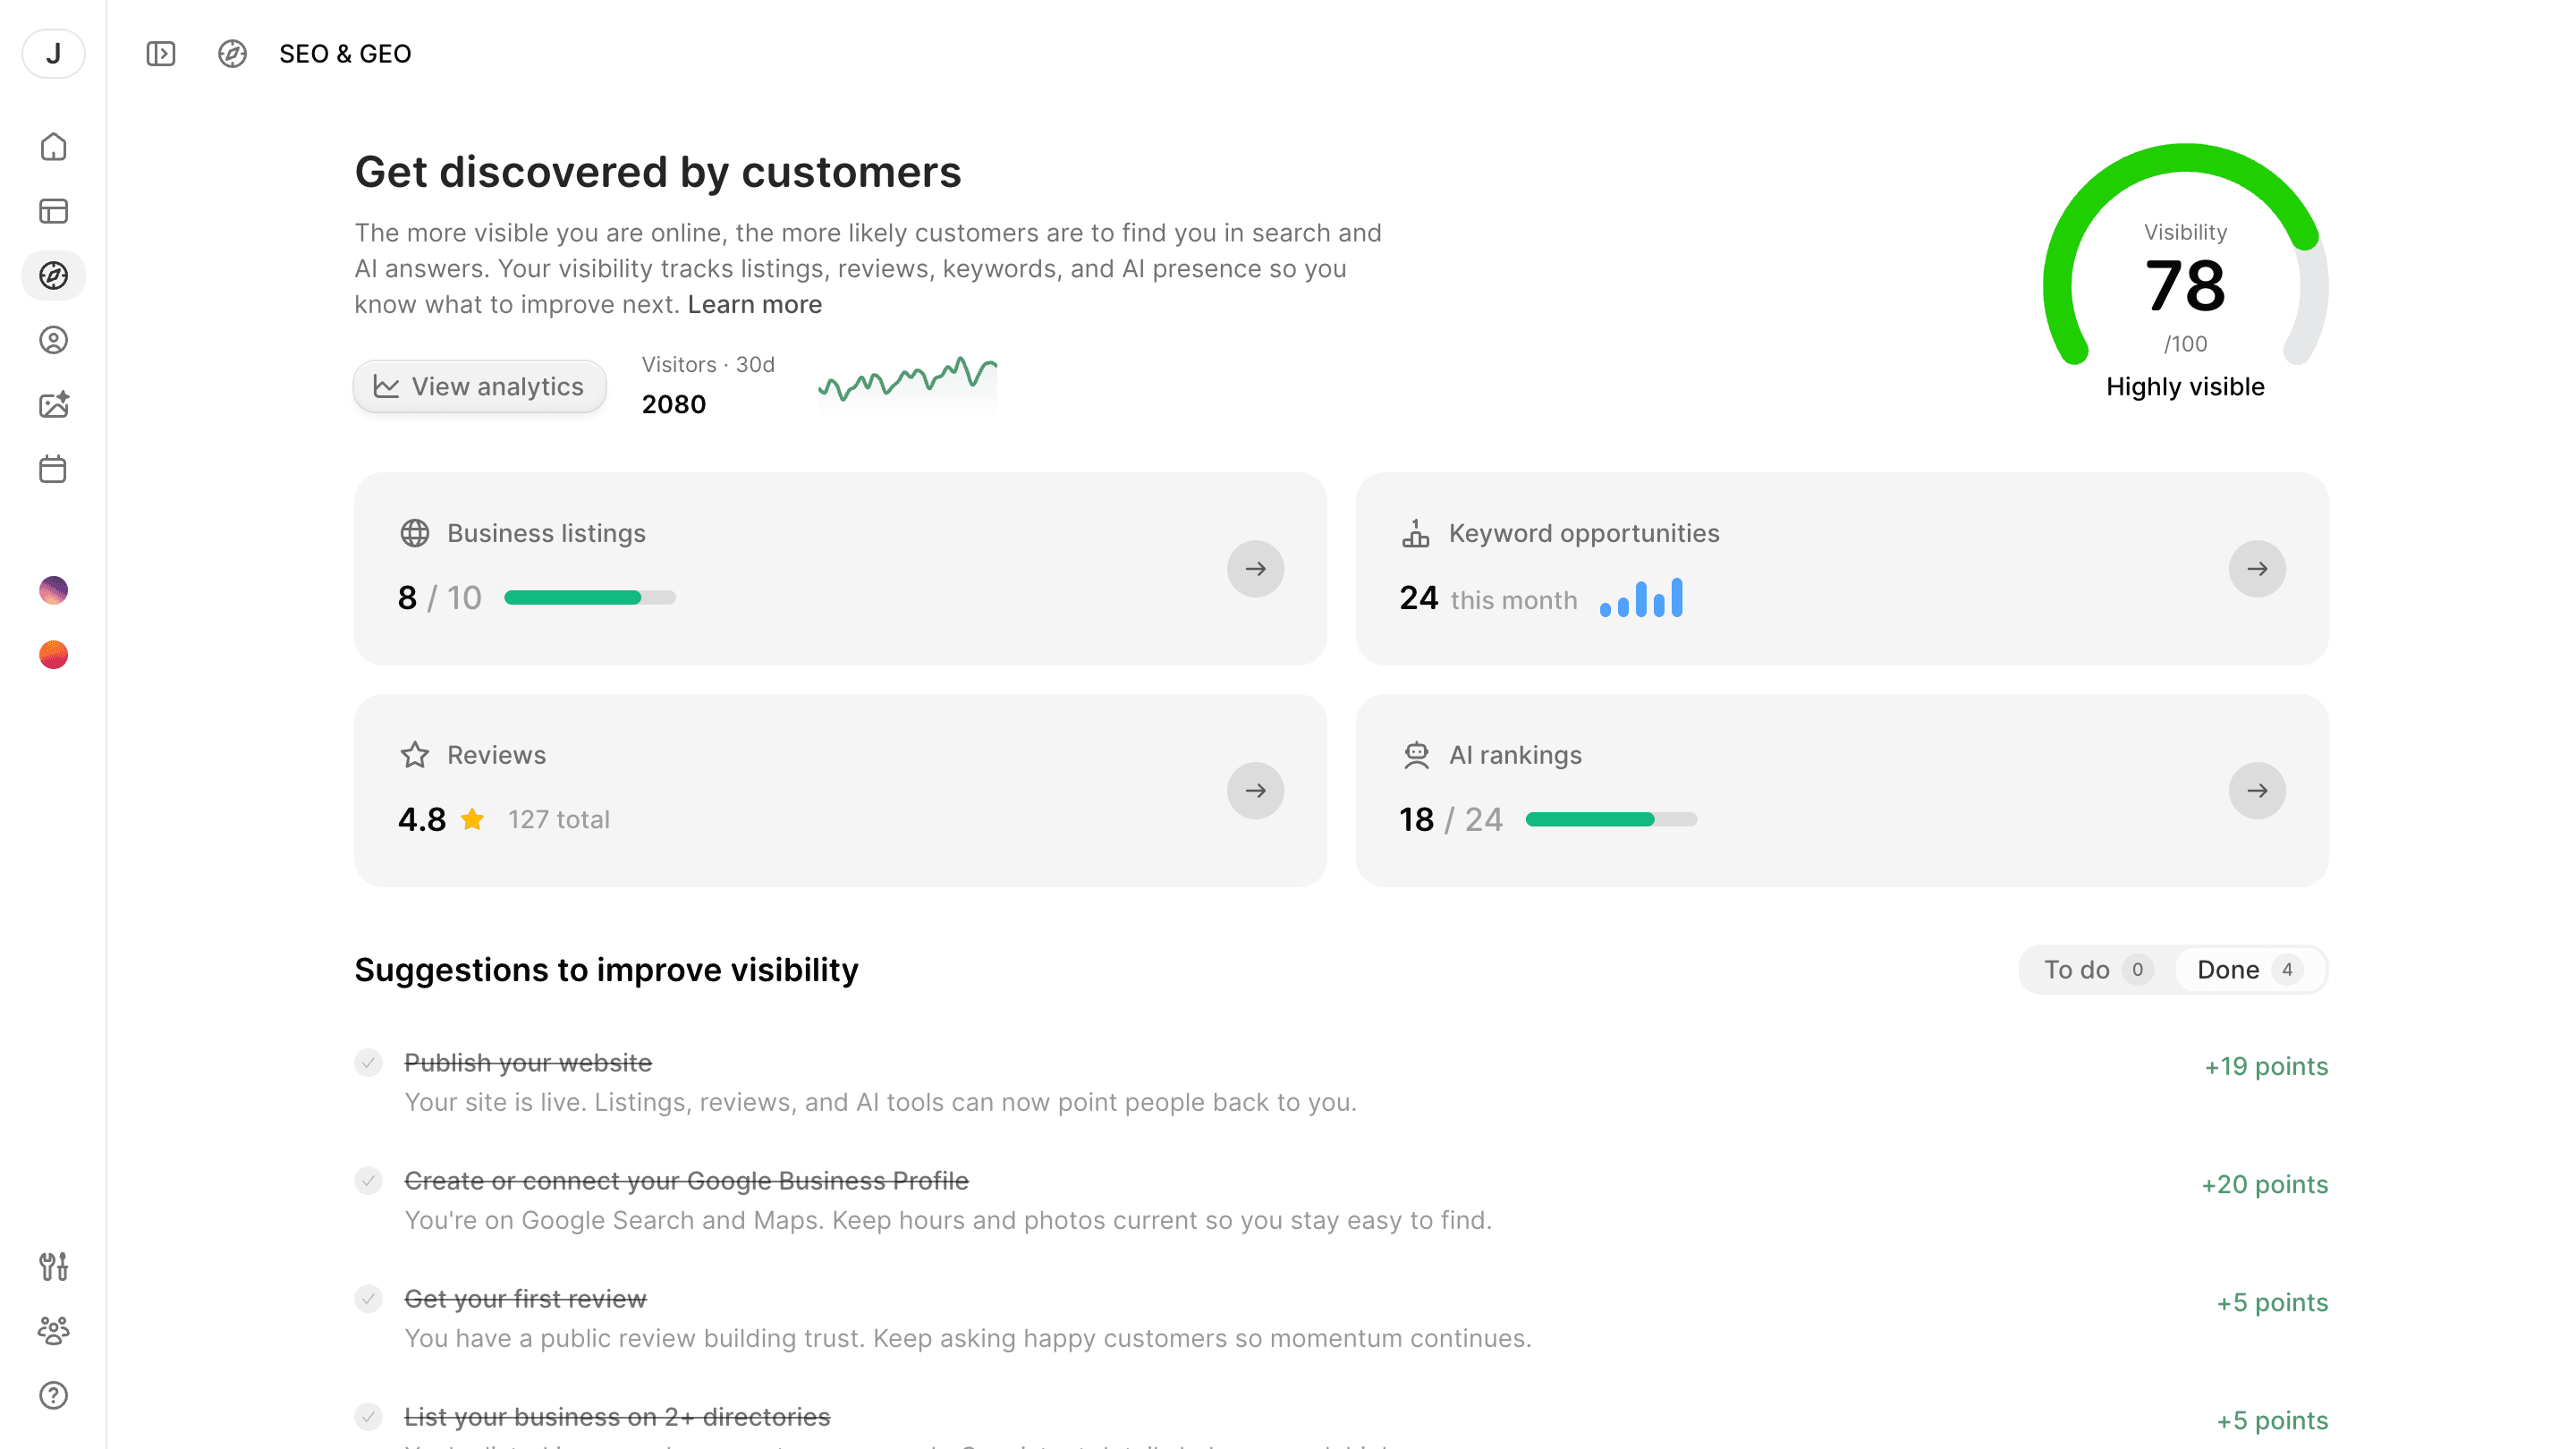Click the J account avatar
Viewport: 2576px width, 1449px height.
[x=53, y=53]
